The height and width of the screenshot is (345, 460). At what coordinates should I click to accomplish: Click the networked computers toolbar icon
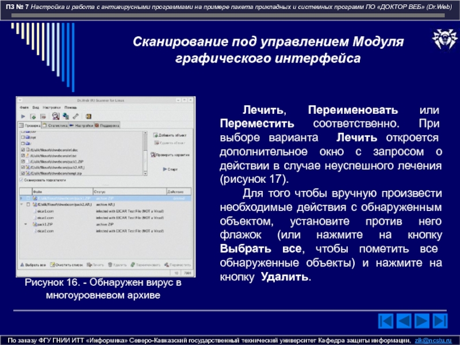tap(66, 116)
